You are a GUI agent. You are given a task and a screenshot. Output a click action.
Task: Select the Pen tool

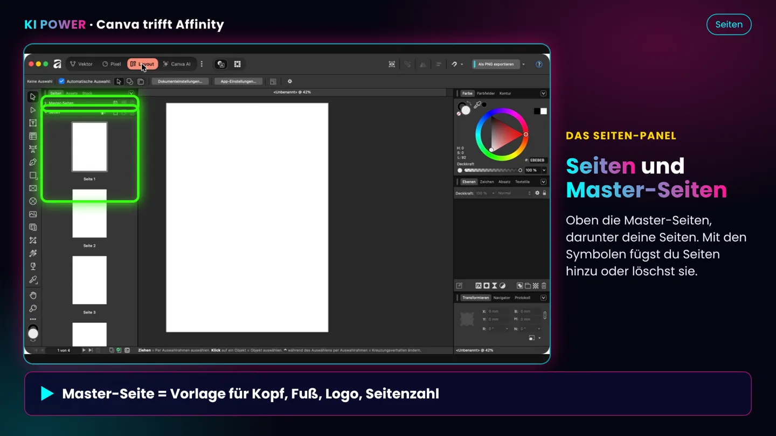33,162
